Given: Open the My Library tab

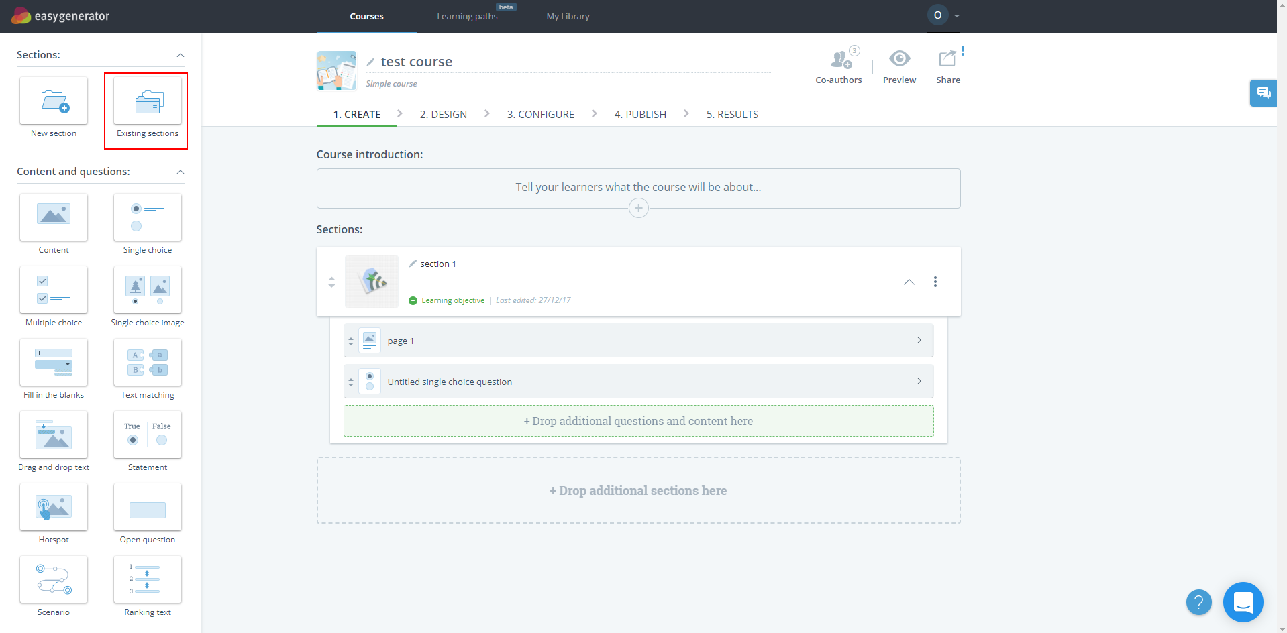Looking at the screenshot, I should click(x=568, y=16).
